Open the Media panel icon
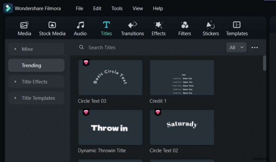The width and height of the screenshot is (276, 162). click(x=24, y=25)
